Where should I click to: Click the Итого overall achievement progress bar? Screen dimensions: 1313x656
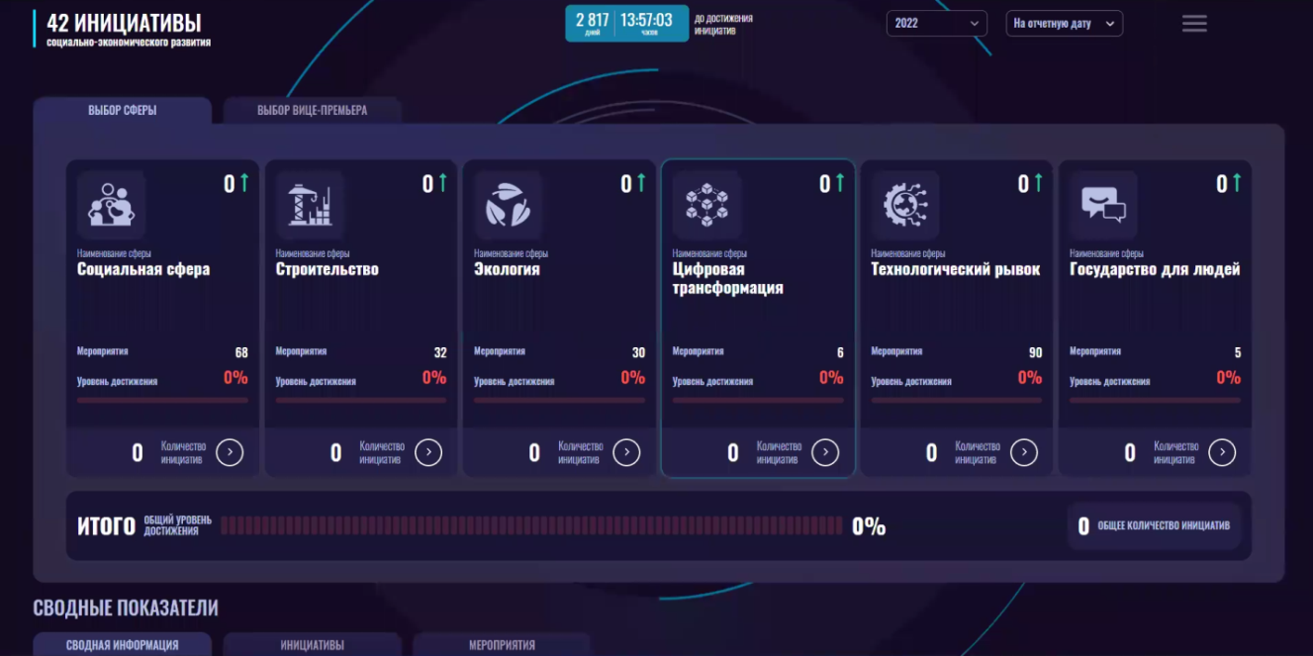[x=532, y=525]
